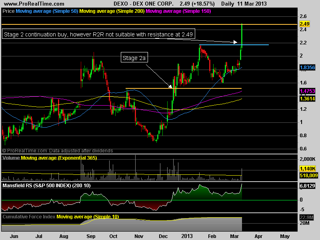The width and height of the screenshot is (320, 240).
Task: Select the Moving average (Simple 150) legend
Action: click(178, 11)
